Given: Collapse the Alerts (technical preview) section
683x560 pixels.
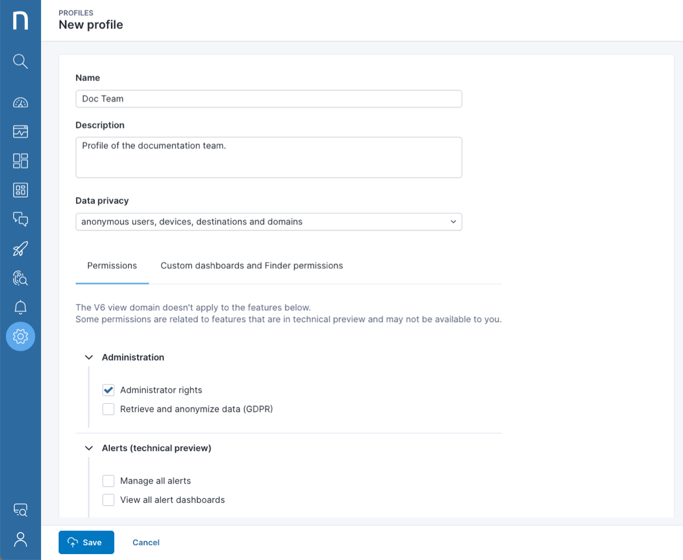Looking at the screenshot, I should 89,448.
